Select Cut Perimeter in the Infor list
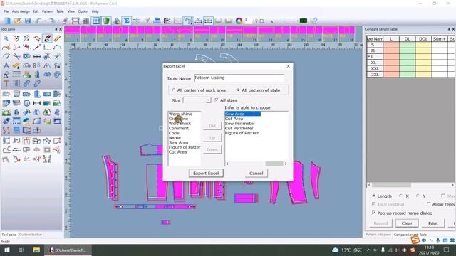Viewport: 456px width, 256px height. [x=239, y=128]
